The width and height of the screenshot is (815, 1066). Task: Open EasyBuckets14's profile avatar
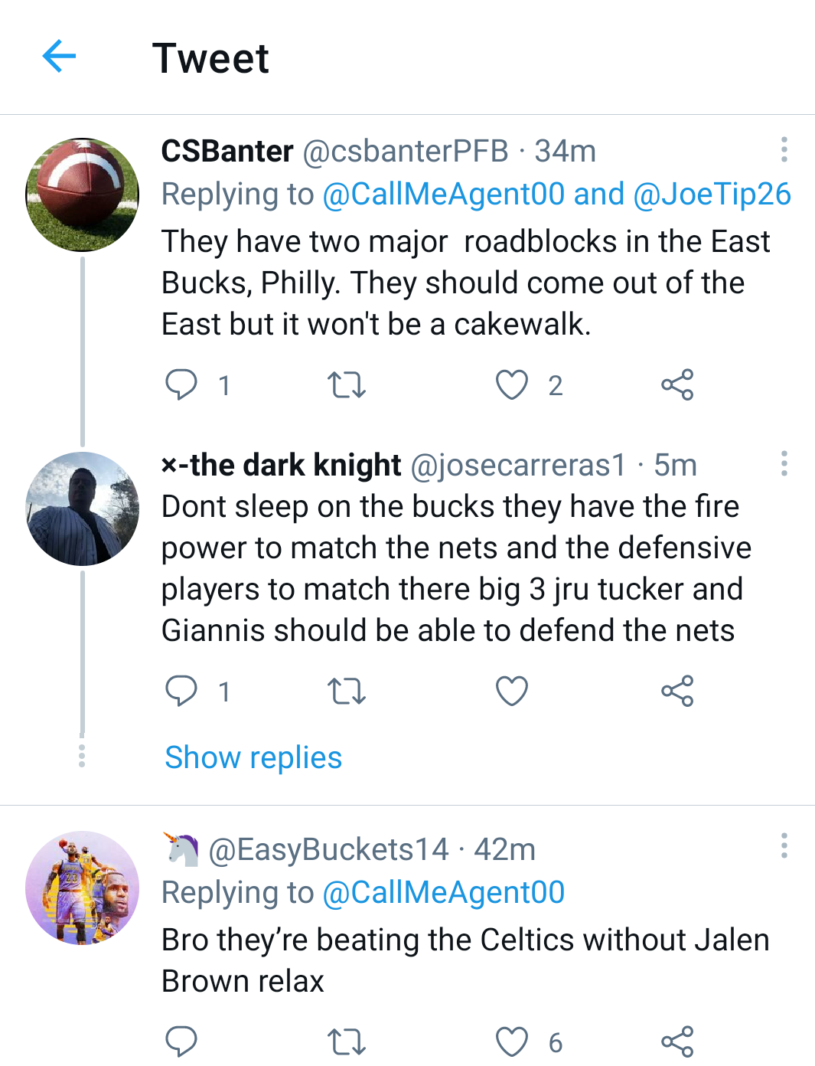pos(83,888)
